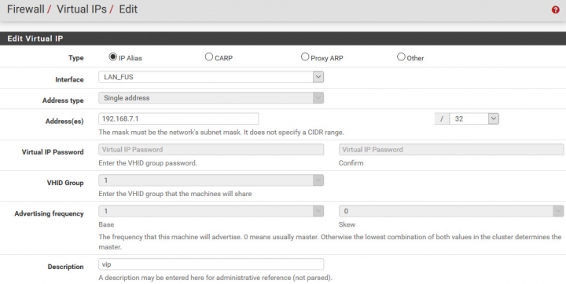The image size is (566, 284).
Task: Click the dropdown arrow on the Interface select
Action: tap(318, 77)
